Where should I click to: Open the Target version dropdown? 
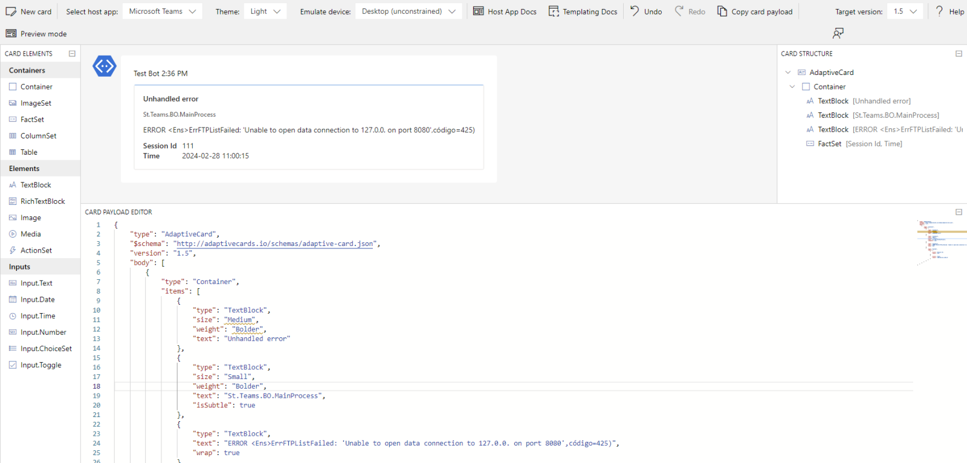[905, 11]
